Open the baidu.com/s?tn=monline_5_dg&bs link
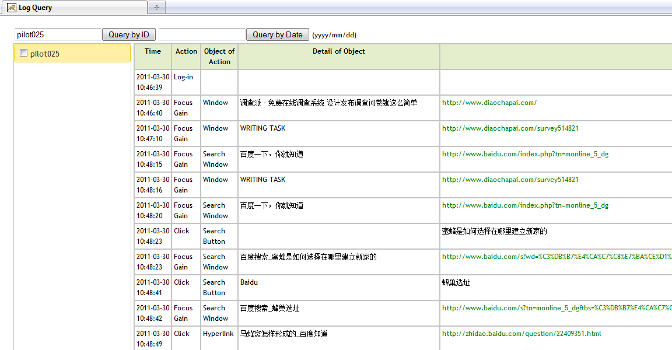This screenshot has width=672, height=350. point(556,309)
